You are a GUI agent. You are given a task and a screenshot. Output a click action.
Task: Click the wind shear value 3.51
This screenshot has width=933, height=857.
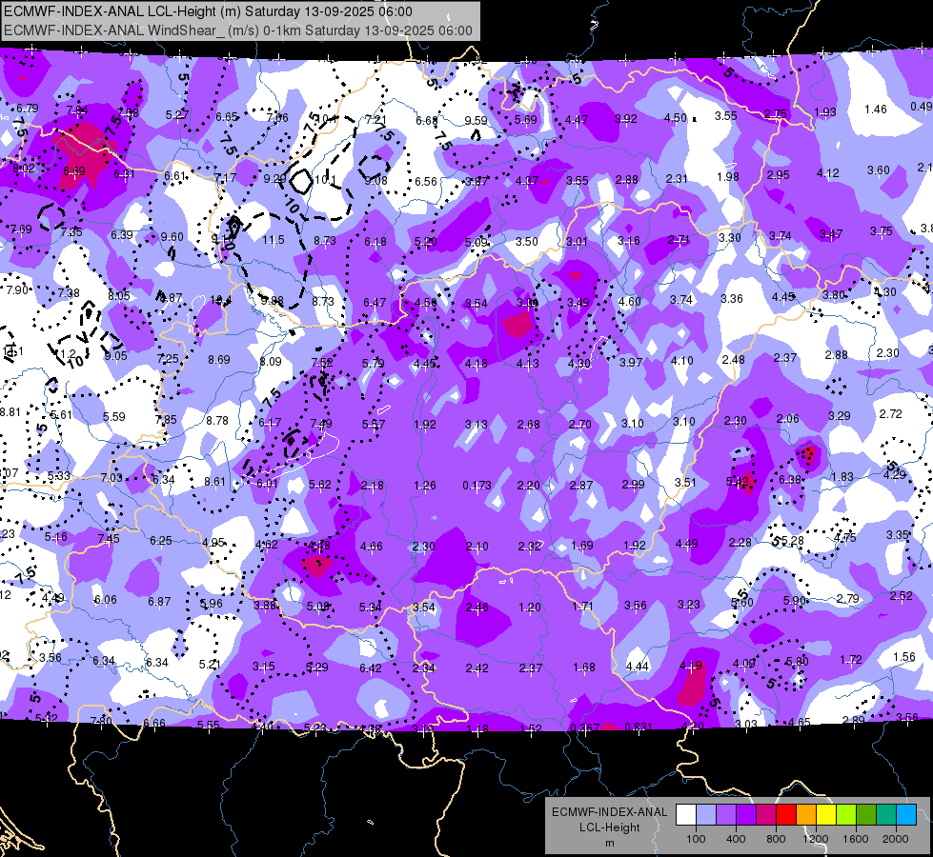click(685, 482)
